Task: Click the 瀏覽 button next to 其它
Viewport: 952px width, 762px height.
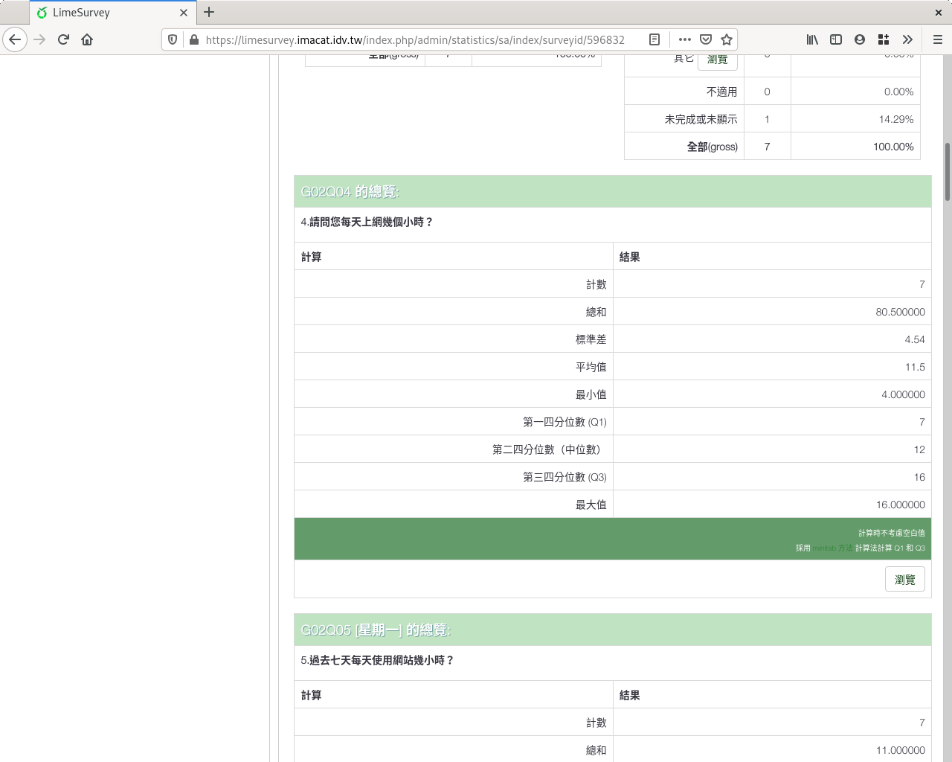Action: (717, 60)
